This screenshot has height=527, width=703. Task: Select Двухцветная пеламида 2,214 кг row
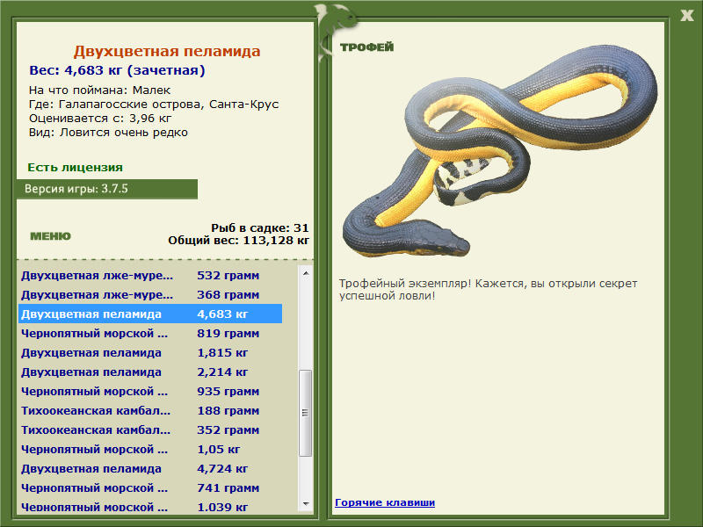pyautogui.click(x=150, y=372)
